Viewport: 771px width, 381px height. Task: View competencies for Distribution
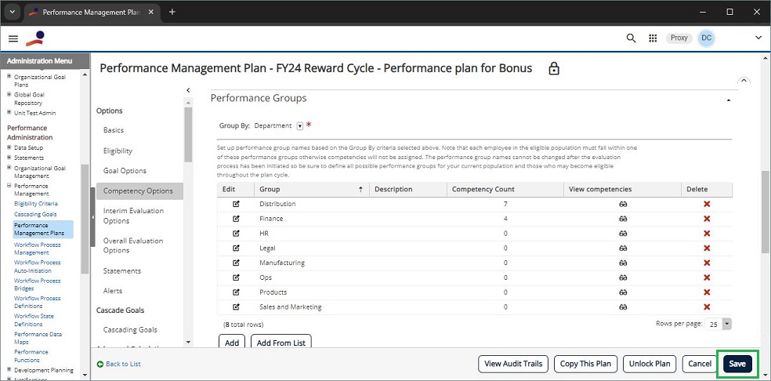pos(622,204)
